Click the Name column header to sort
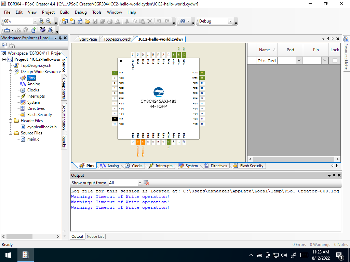This screenshot has height=262, width=350. pyautogui.click(x=267, y=50)
